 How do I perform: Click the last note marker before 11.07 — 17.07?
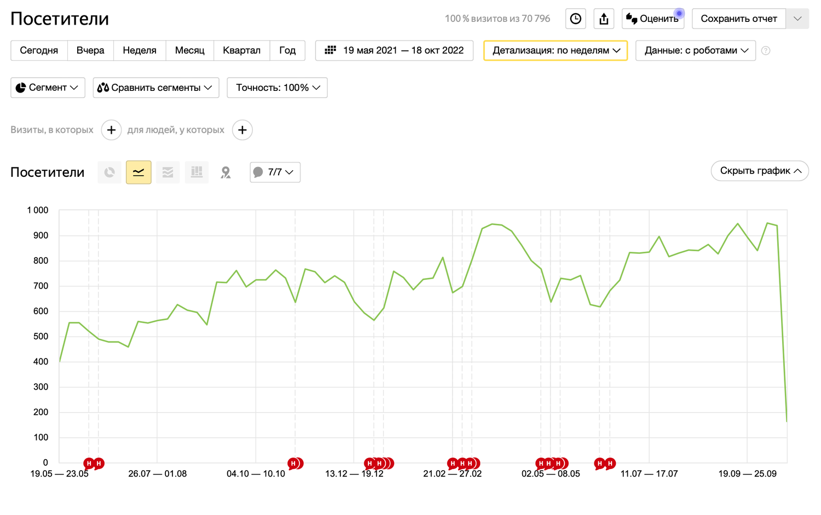coord(610,464)
